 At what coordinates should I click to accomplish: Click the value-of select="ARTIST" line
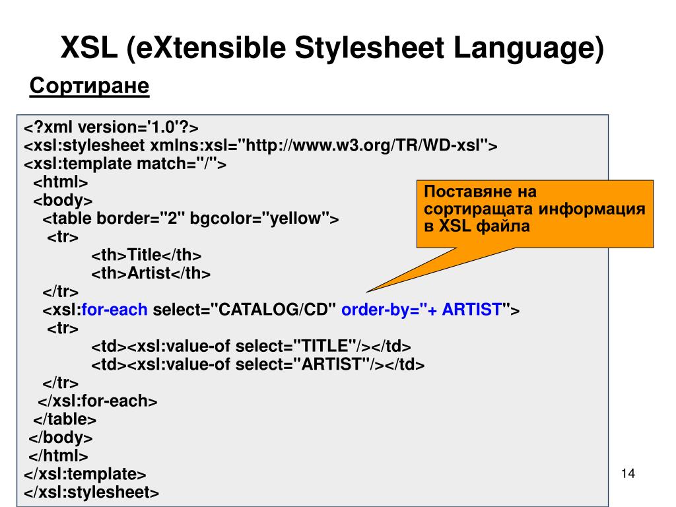[258, 364]
